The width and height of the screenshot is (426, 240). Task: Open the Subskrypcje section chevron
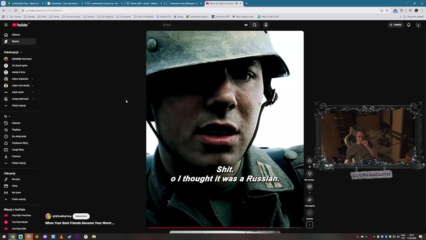click(x=21, y=52)
